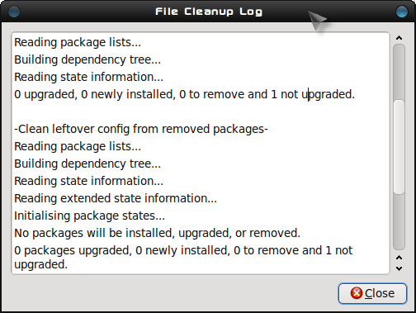Click the '-Clean leftover config from removed packages-' line

point(141,129)
